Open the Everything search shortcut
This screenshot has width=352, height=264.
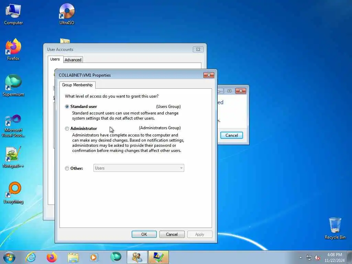13,193
